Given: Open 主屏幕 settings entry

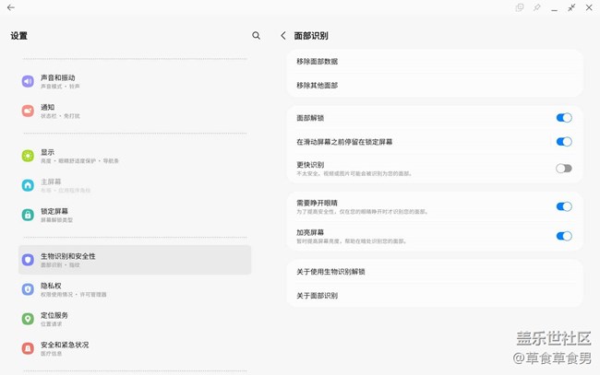Looking at the screenshot, I should [x=135, y=185].
